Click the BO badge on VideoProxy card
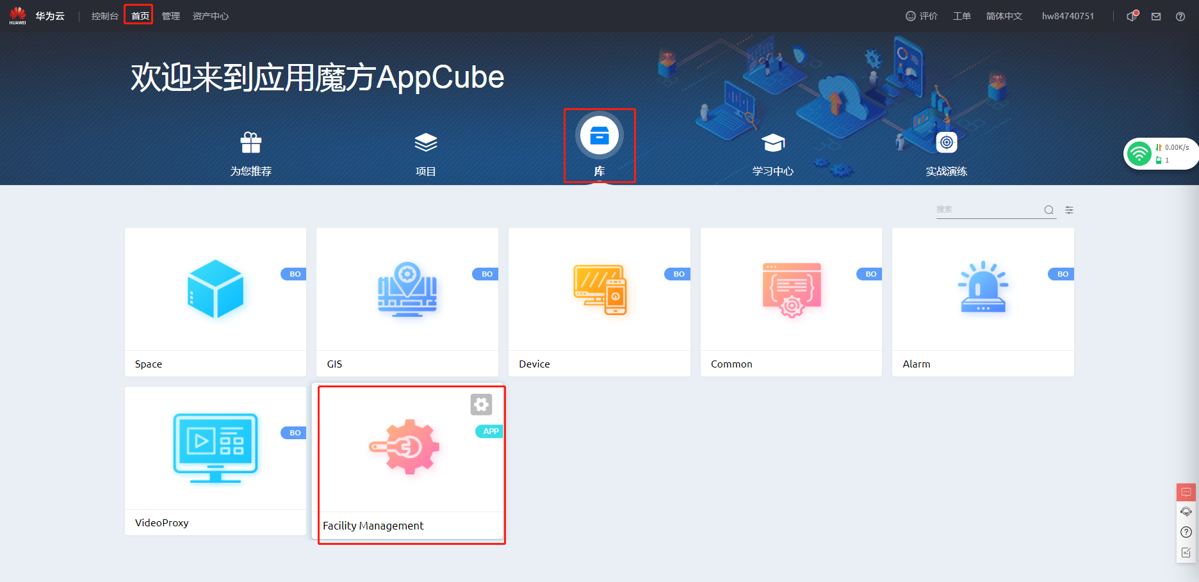The width and height of the screenshot is (1199, 582). (294, 433)
